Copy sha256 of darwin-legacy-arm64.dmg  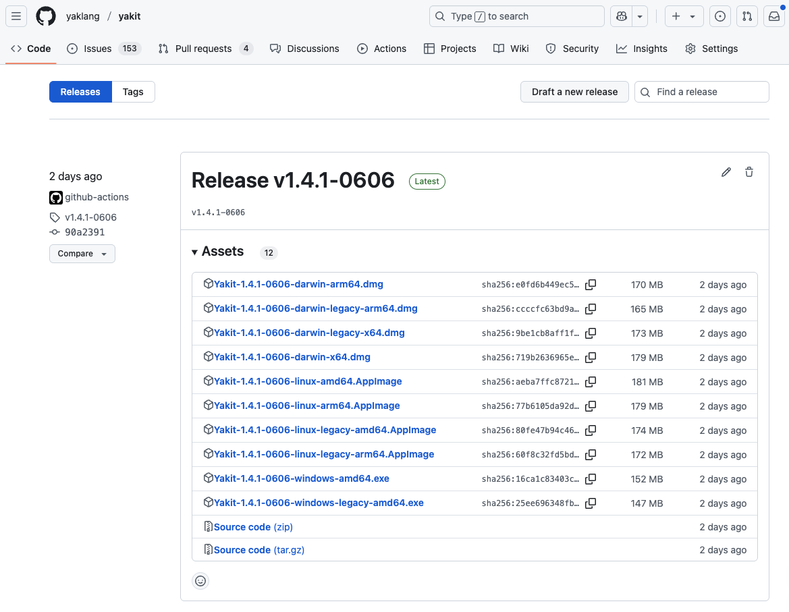(591, 309)
